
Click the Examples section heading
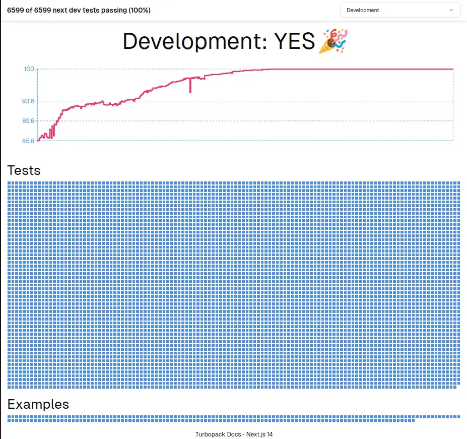coord(39,404)
